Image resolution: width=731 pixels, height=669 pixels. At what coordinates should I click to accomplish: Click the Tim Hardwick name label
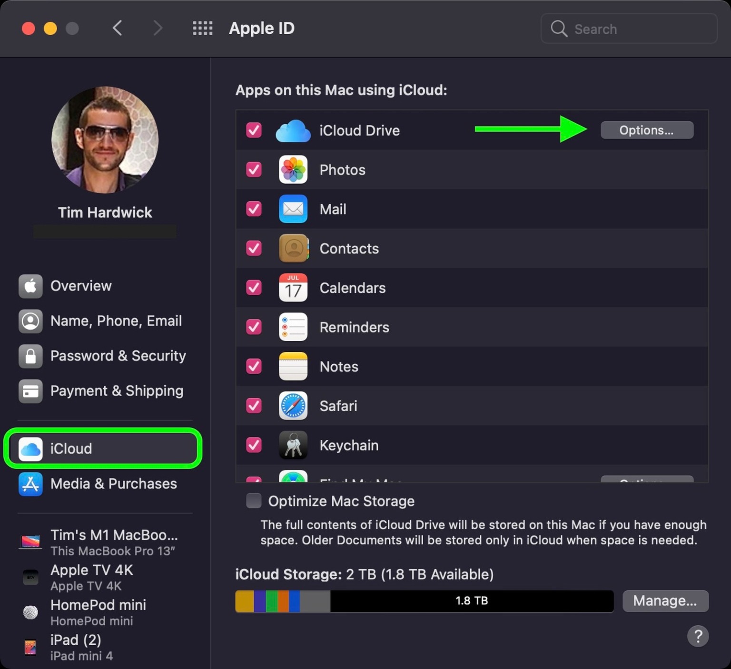tap(105, 213)
